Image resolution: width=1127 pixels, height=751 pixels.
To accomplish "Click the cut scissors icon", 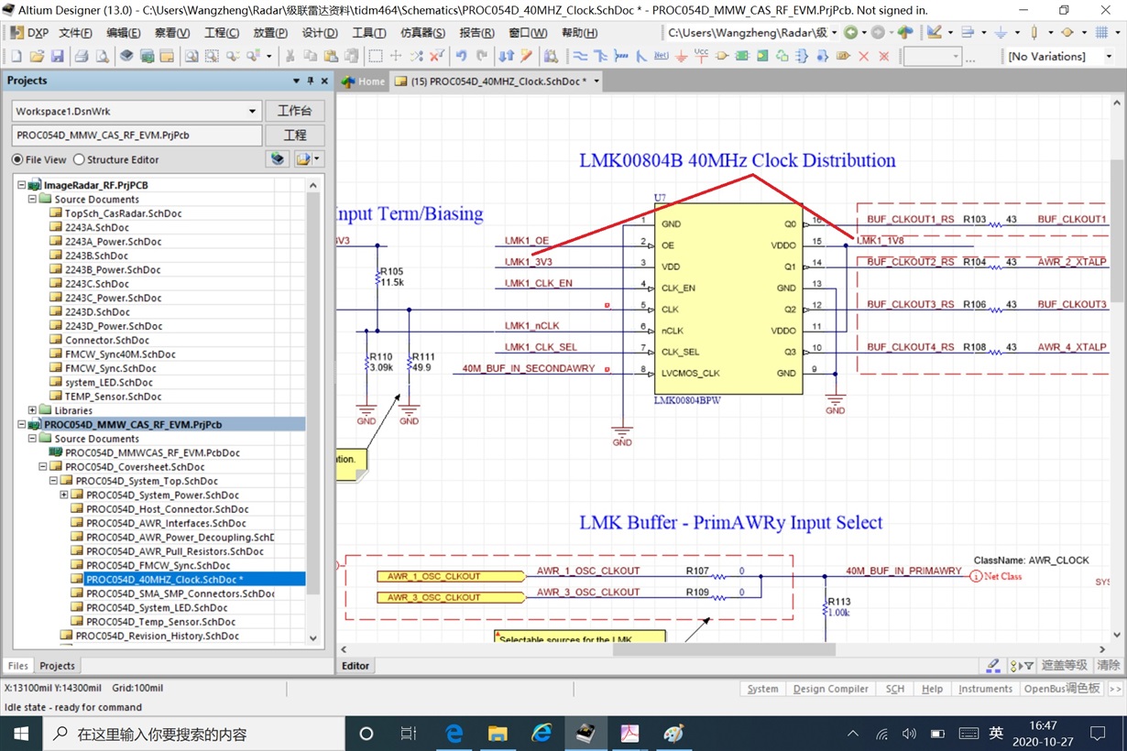I will 290,56.
